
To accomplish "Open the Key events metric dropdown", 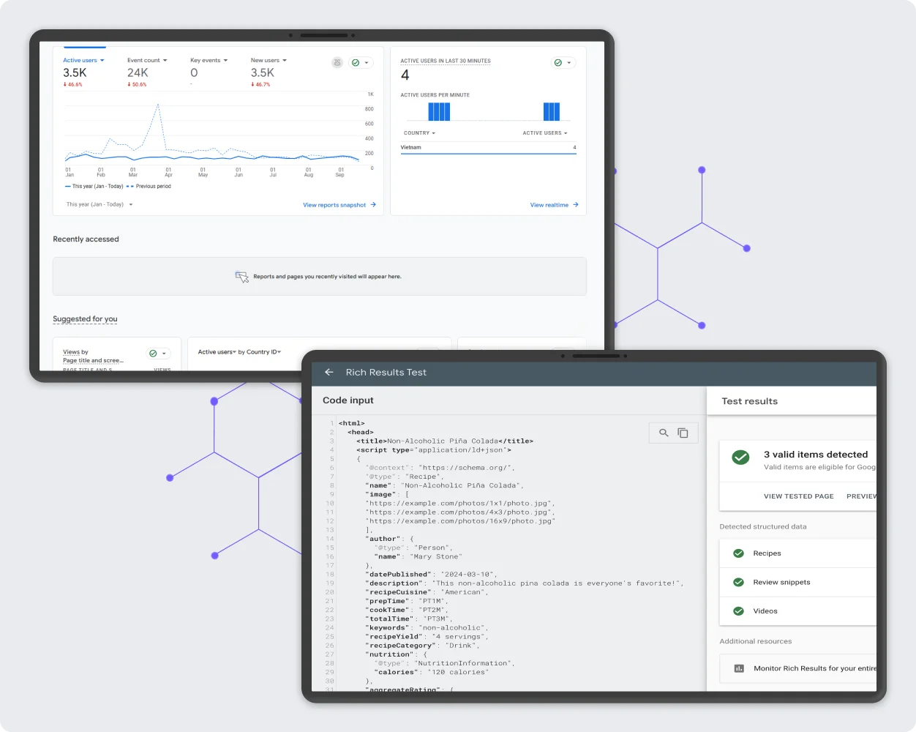I will pyautogui.click(x=209, y=61).
